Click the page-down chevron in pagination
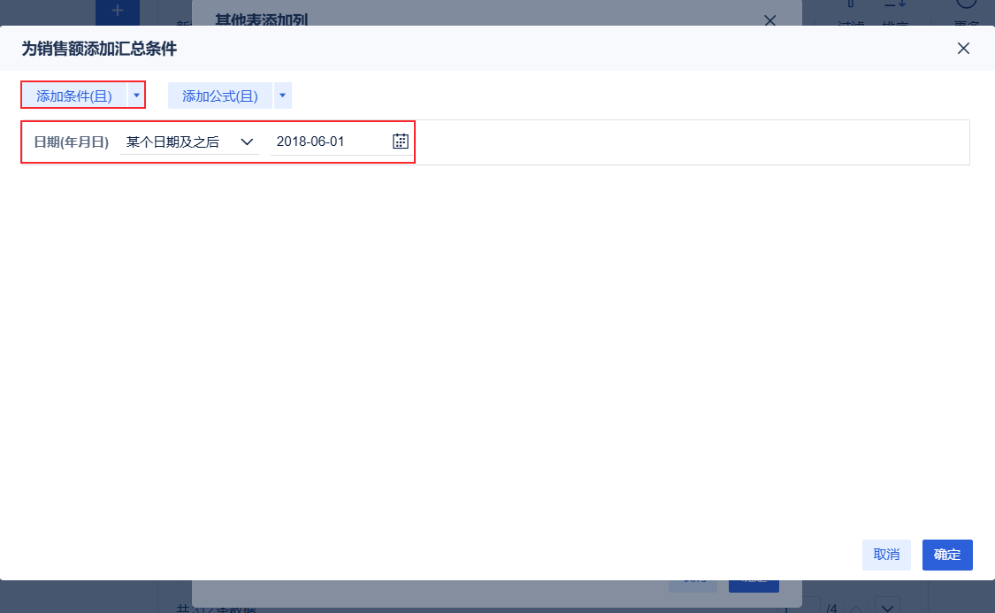This screenshot has height=613, width=995. coord(885,608)
